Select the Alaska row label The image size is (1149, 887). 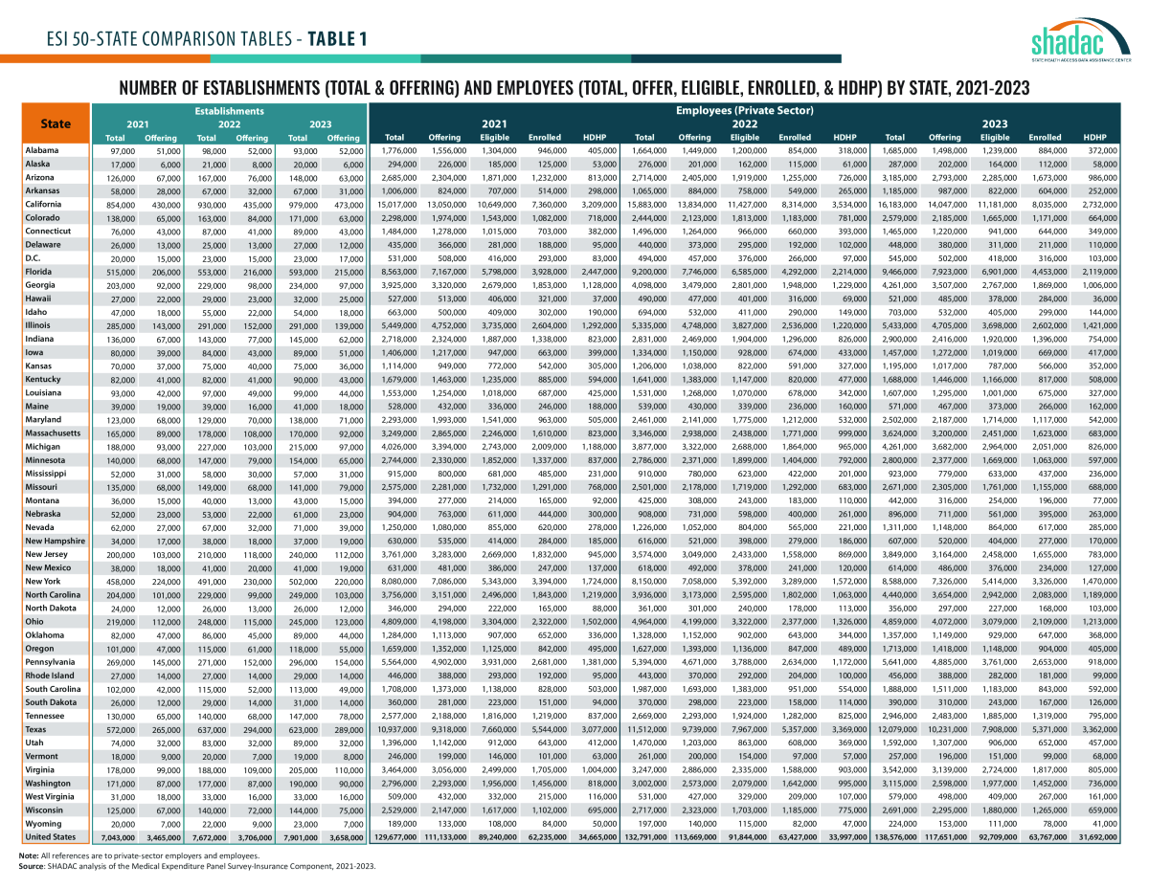point(39,165)
